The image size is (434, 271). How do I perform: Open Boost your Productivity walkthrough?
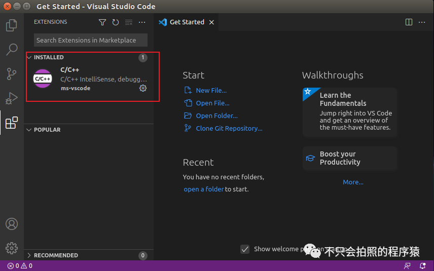click(x=350, y=158)
